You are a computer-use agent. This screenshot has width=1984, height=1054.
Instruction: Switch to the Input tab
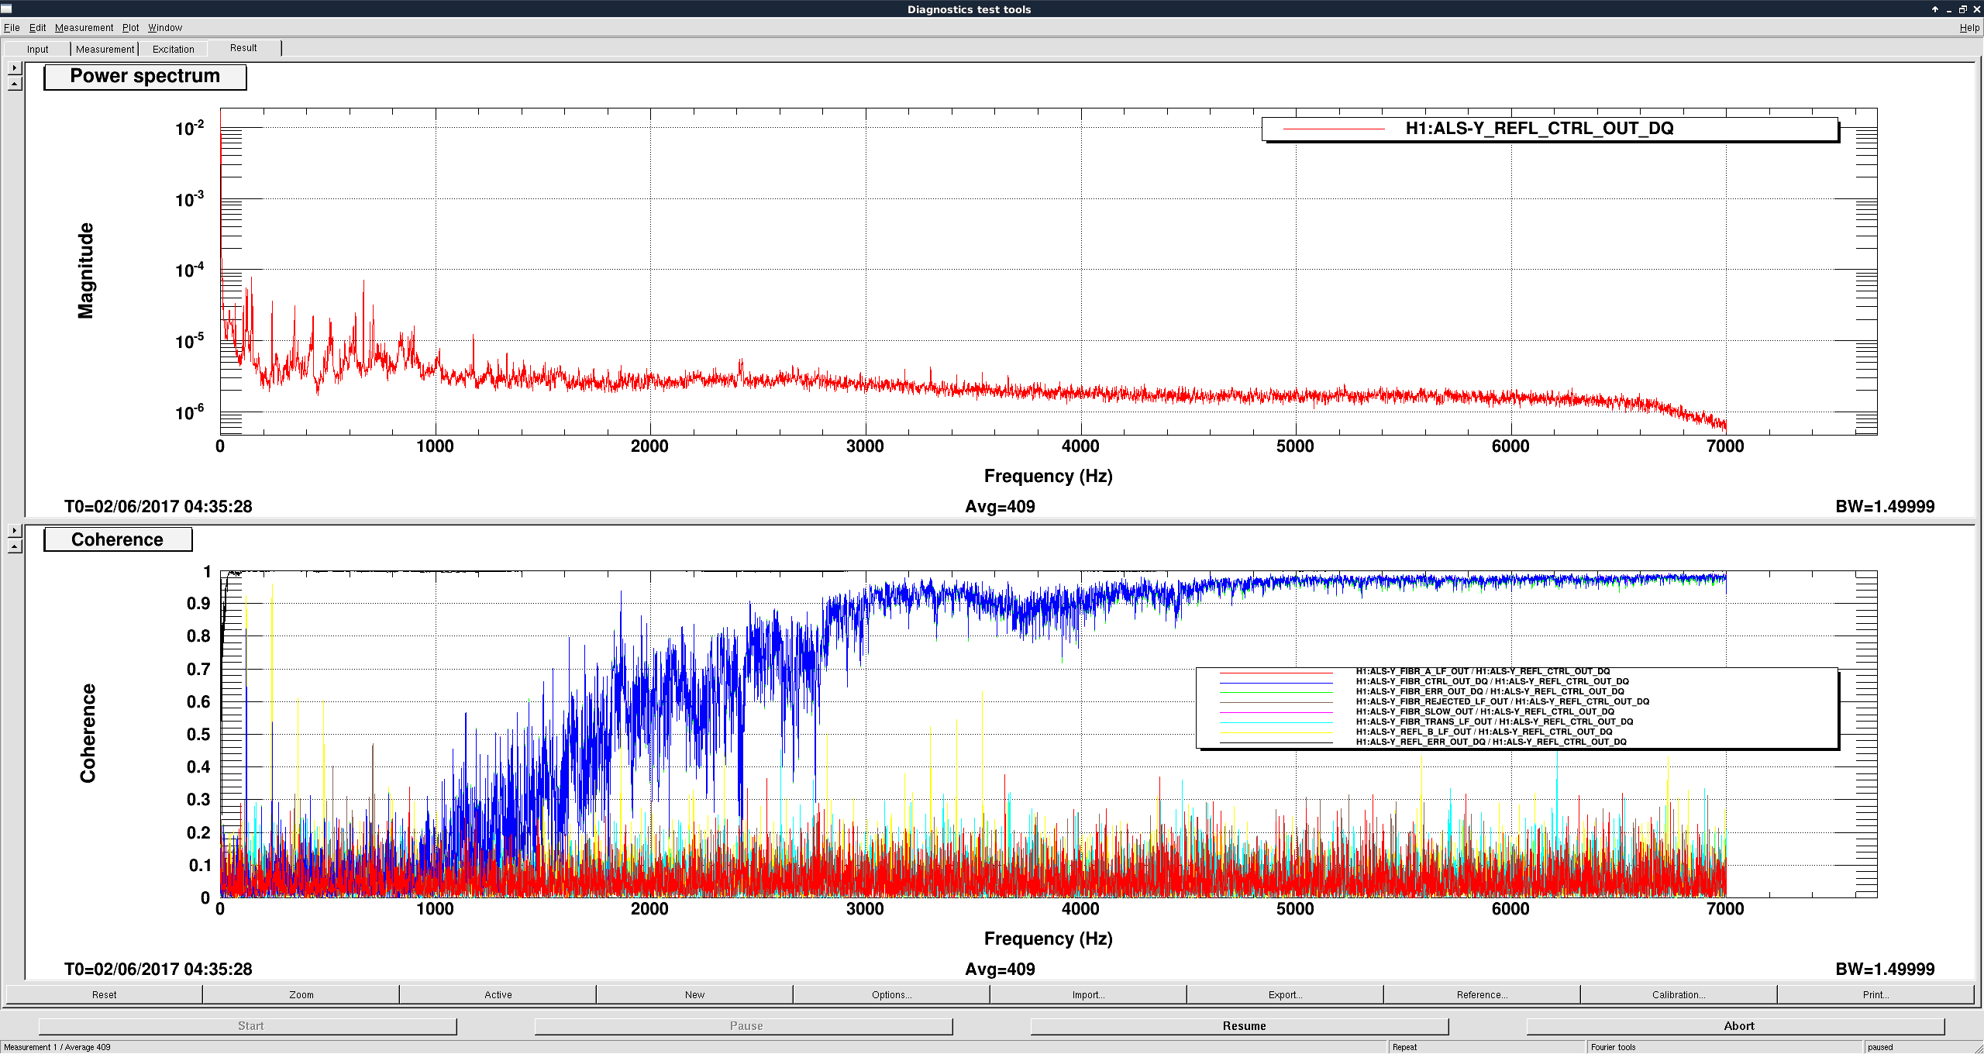point(37,49)
